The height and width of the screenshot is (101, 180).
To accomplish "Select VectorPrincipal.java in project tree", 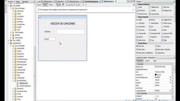I will click(25, 86).
